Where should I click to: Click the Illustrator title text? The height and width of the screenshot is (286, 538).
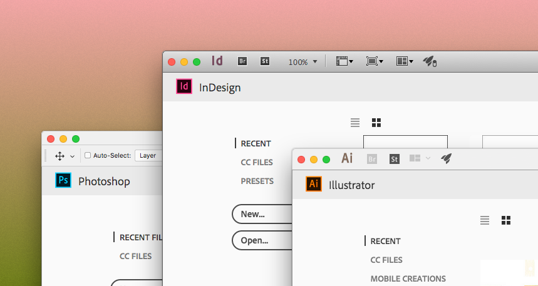pyautogui.click(x=352, y=185)
